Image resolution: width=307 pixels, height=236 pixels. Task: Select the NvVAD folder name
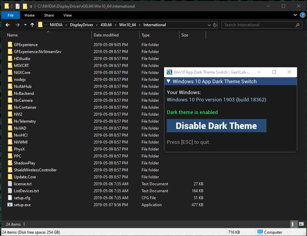[x=20, y=128]
